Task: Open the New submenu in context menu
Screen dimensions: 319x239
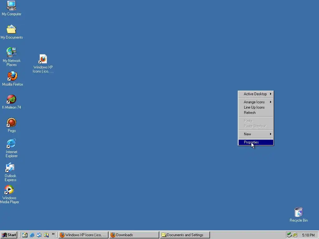Action: point(256,134)
